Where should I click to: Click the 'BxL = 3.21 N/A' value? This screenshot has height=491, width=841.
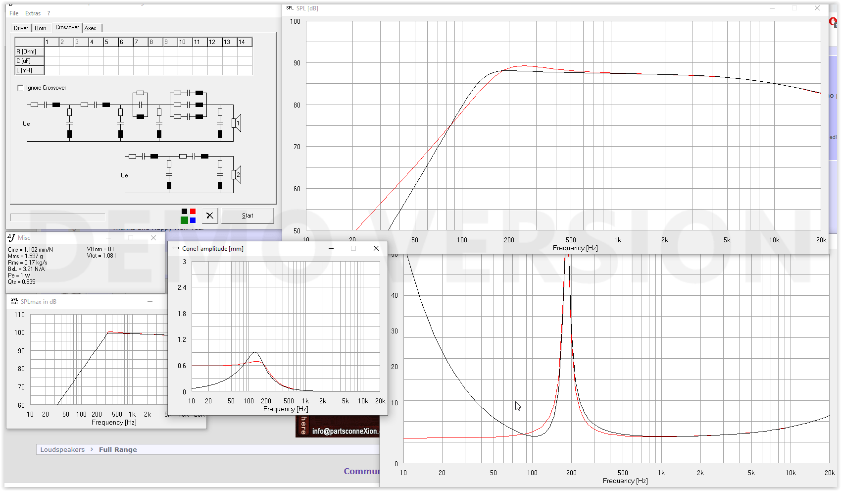(26, 269)
